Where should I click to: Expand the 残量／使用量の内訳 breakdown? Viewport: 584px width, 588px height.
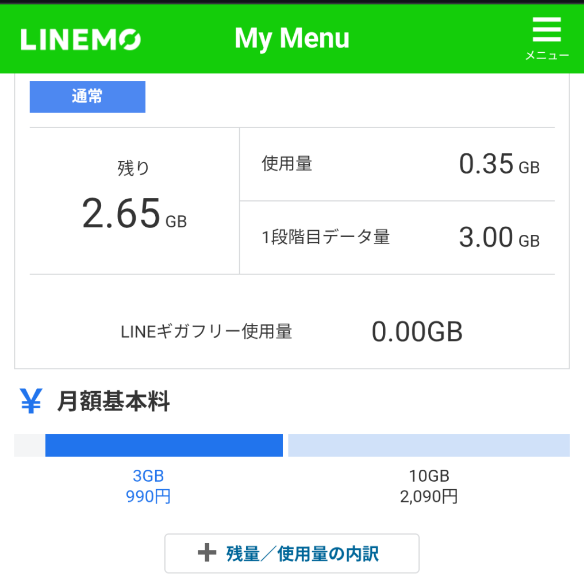[x=291, y=554]
